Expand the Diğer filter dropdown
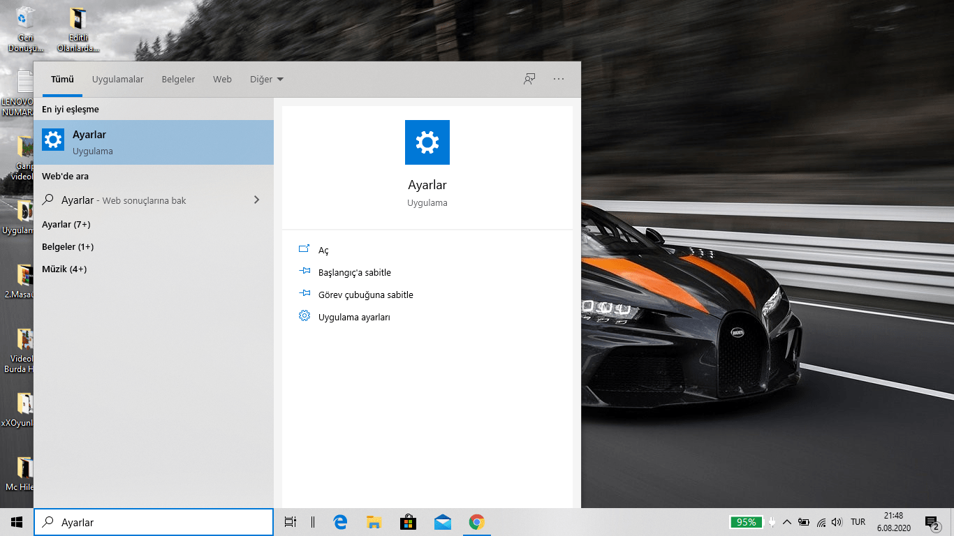The width and height of the screenshot is (954, 536). click(x=267, y=80)
